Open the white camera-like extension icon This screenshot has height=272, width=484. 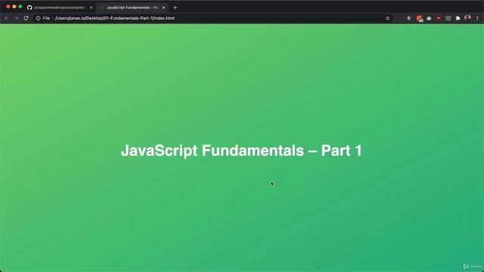tap(429, 18)
